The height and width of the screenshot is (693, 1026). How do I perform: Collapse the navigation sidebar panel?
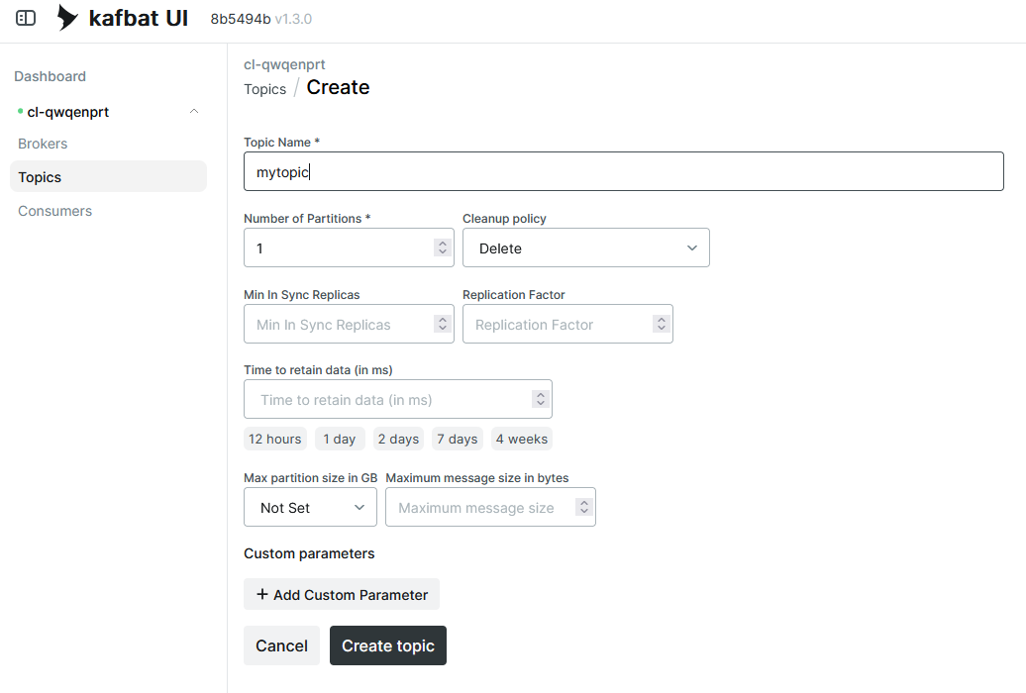pos(25,18)
